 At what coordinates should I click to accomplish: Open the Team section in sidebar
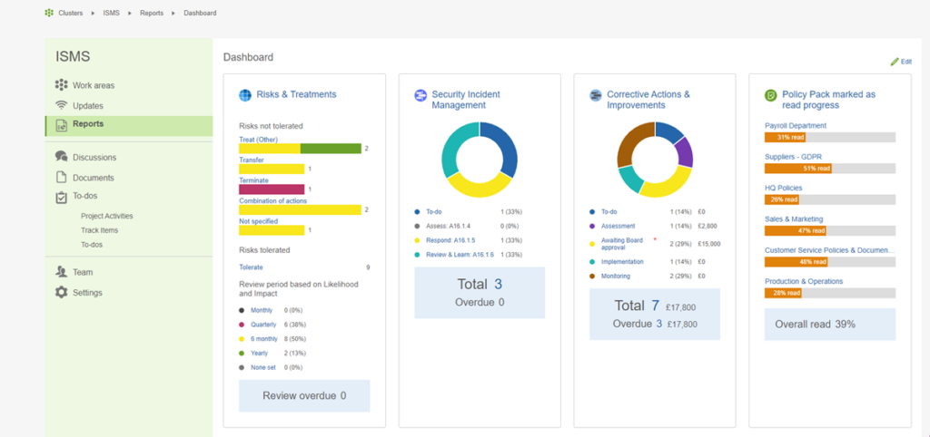click(x=83, y=272)
